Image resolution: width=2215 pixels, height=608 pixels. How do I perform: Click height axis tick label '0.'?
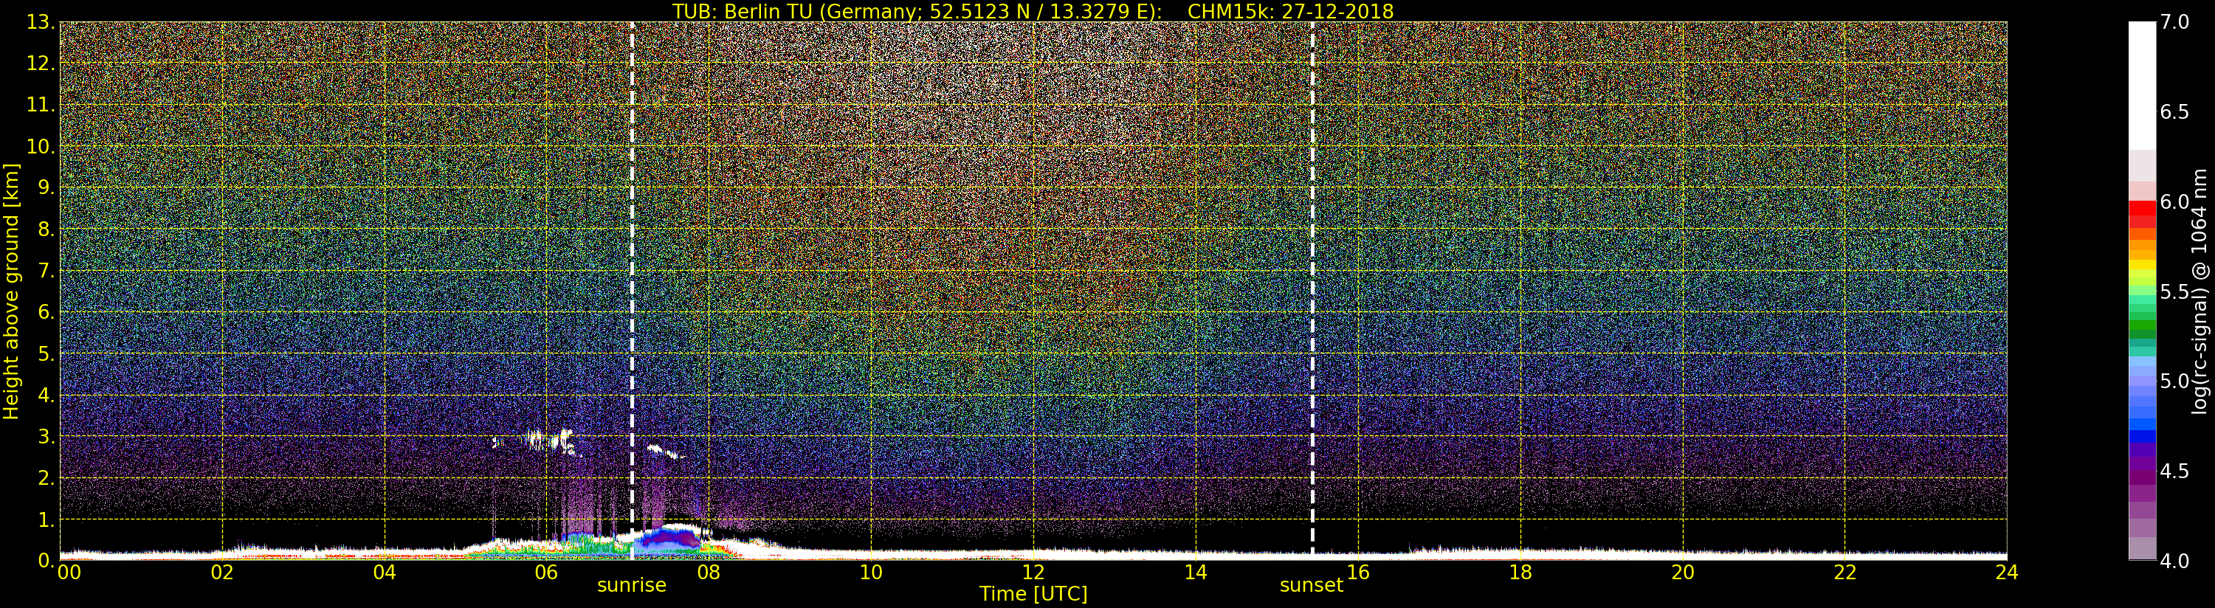[46, 561]
